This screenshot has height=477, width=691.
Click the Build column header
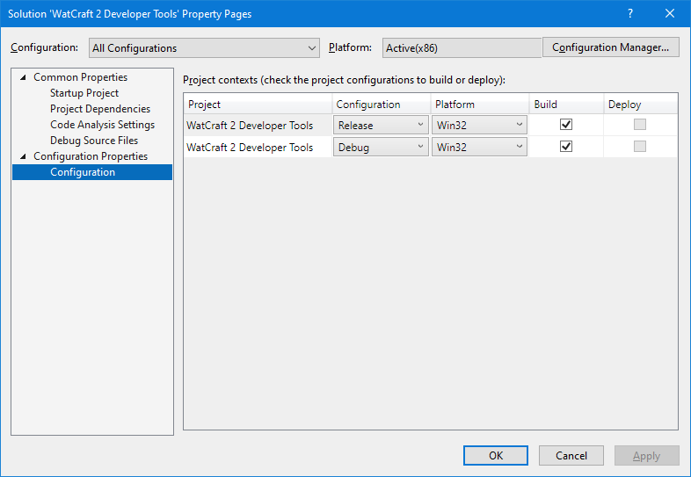[x=566, y=105]
